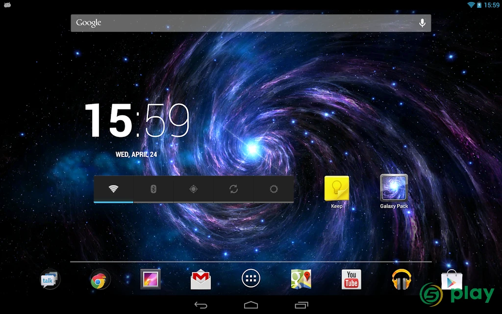Open the YouTube app
This screenshot has width=502, height=314.
point(351,279)
